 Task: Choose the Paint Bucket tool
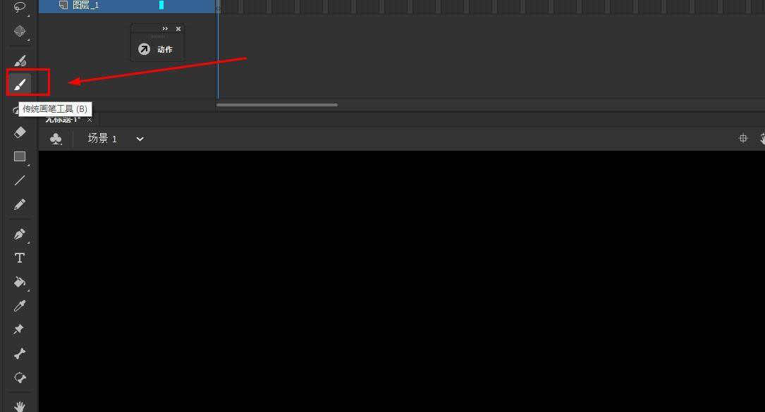click(x=20, y=282)
